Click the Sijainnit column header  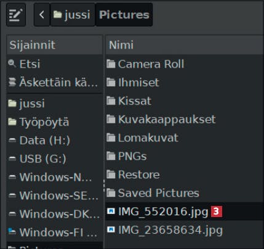55,45
